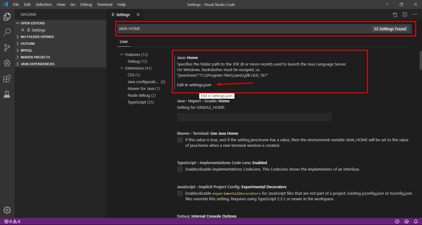Image resolution: width=422 pixels, height=225 pixels.
Task: Switch to the User settings tab
Action: (x=124, y=41)
